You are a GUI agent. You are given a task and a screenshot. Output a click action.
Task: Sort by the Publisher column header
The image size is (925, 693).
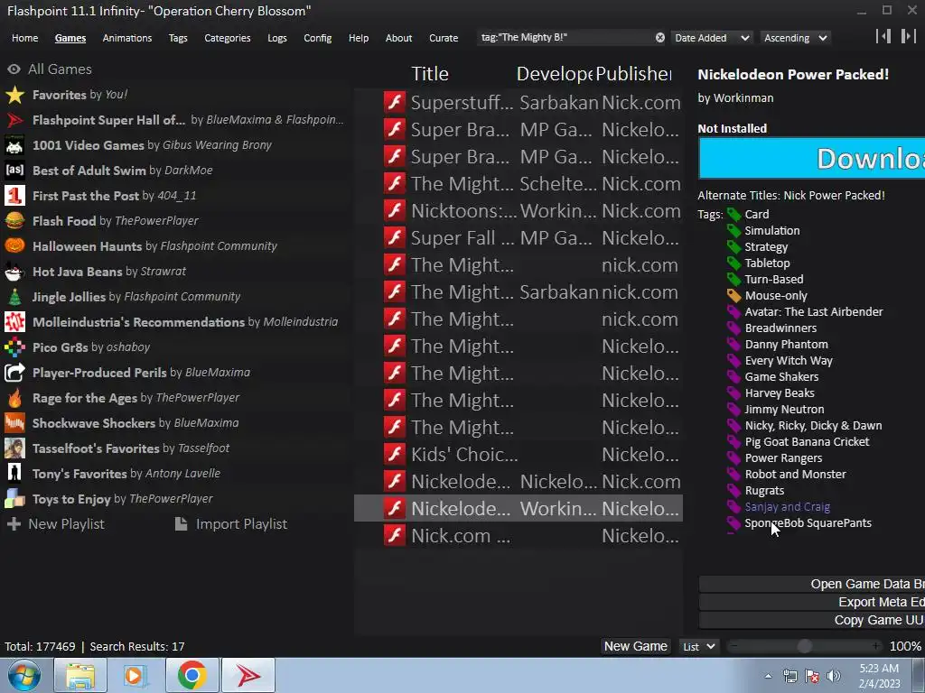tap(633, 74)
